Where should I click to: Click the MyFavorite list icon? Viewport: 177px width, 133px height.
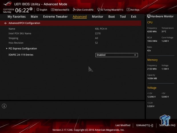[x=53, y=10]
